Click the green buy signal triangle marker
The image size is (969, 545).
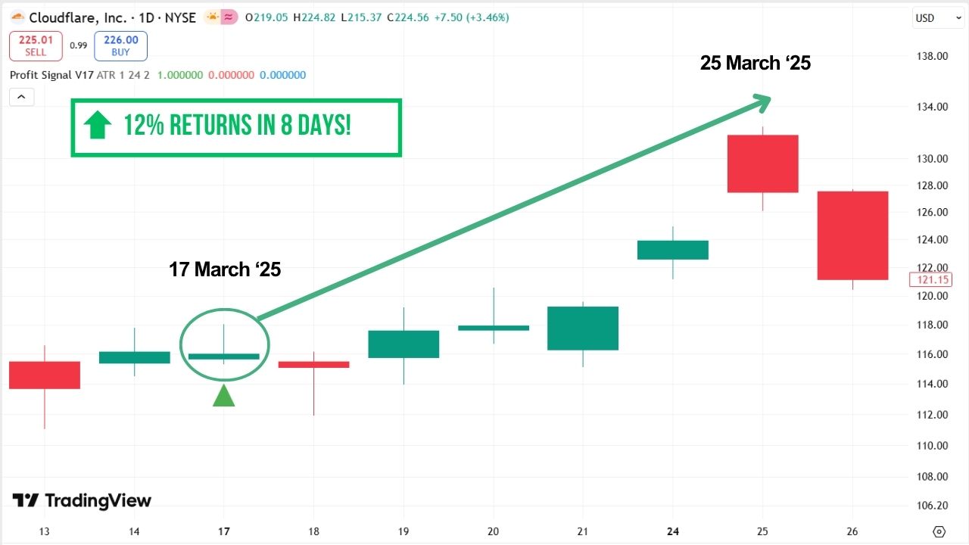pos(223,395)
